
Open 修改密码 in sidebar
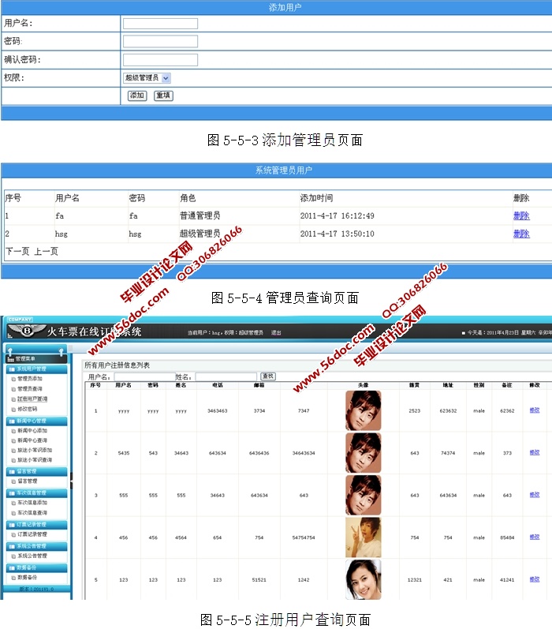click(28, 409)
